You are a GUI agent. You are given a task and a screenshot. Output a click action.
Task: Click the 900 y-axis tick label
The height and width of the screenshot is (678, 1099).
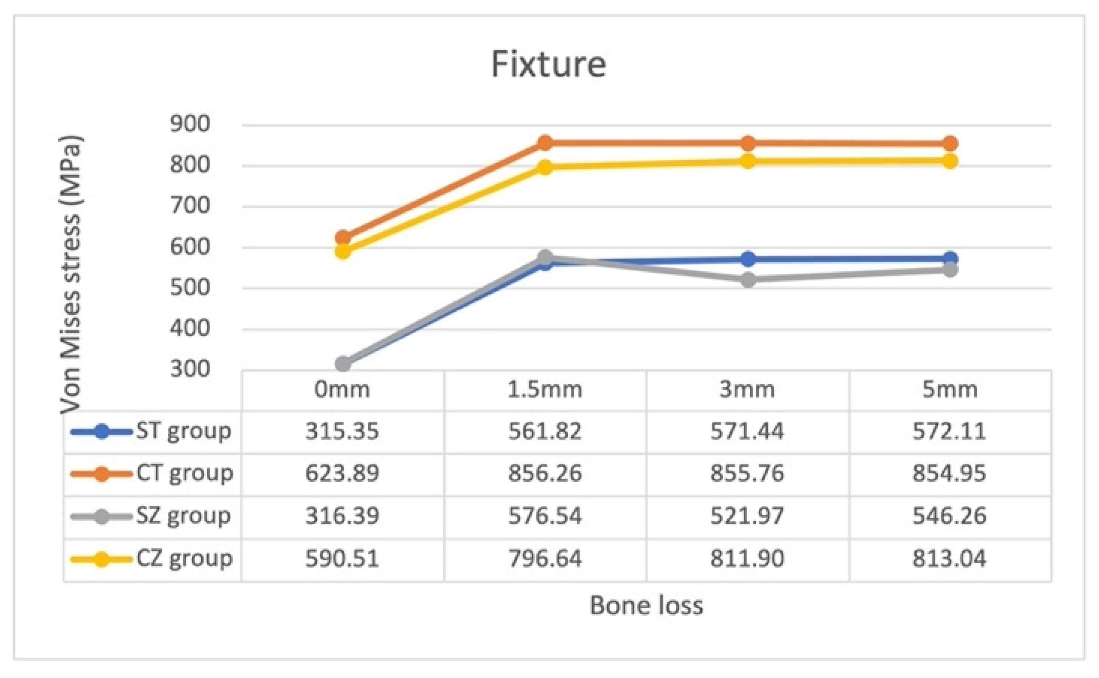(x=190, y=124)
